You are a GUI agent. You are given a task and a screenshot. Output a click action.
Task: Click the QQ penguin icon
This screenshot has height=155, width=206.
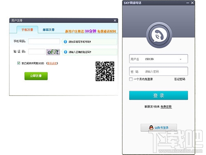click(151, 128)
